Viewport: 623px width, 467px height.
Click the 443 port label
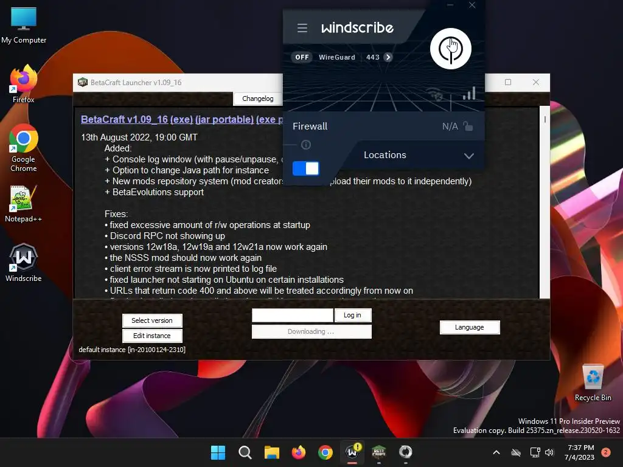(x=373, y=57)
